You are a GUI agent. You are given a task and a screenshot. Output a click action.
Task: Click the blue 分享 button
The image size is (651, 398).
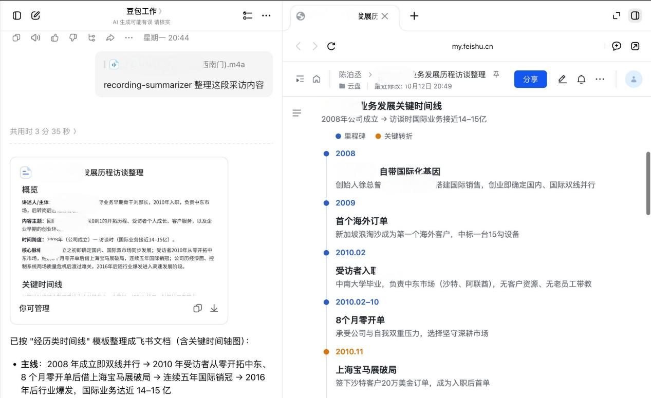[x=530, y=79]
